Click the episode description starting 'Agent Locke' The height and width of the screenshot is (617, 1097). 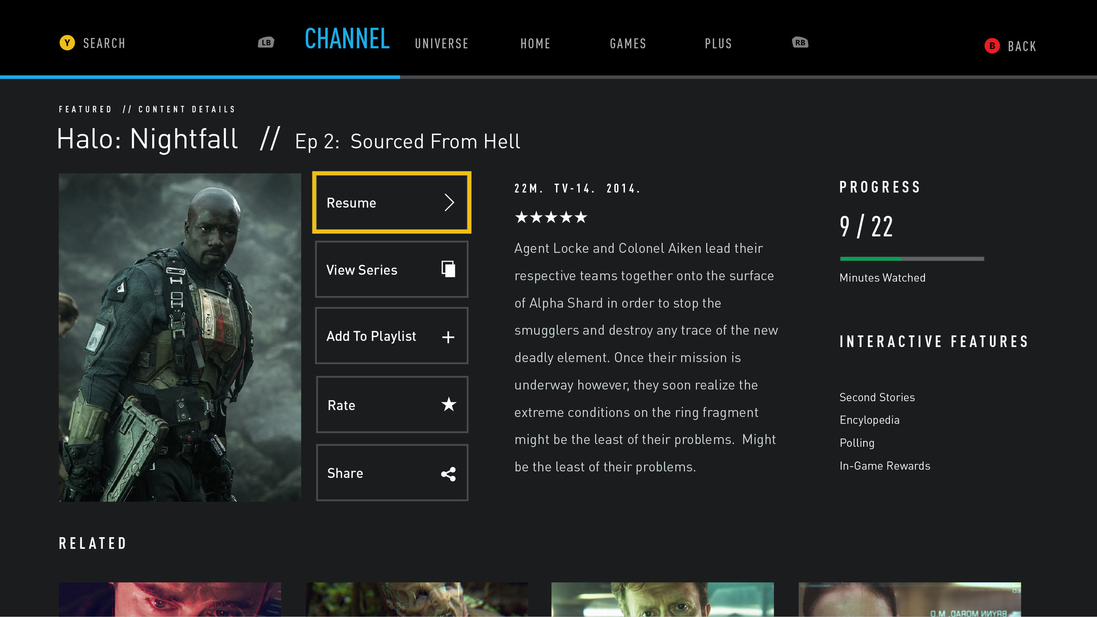click(646, 357)
